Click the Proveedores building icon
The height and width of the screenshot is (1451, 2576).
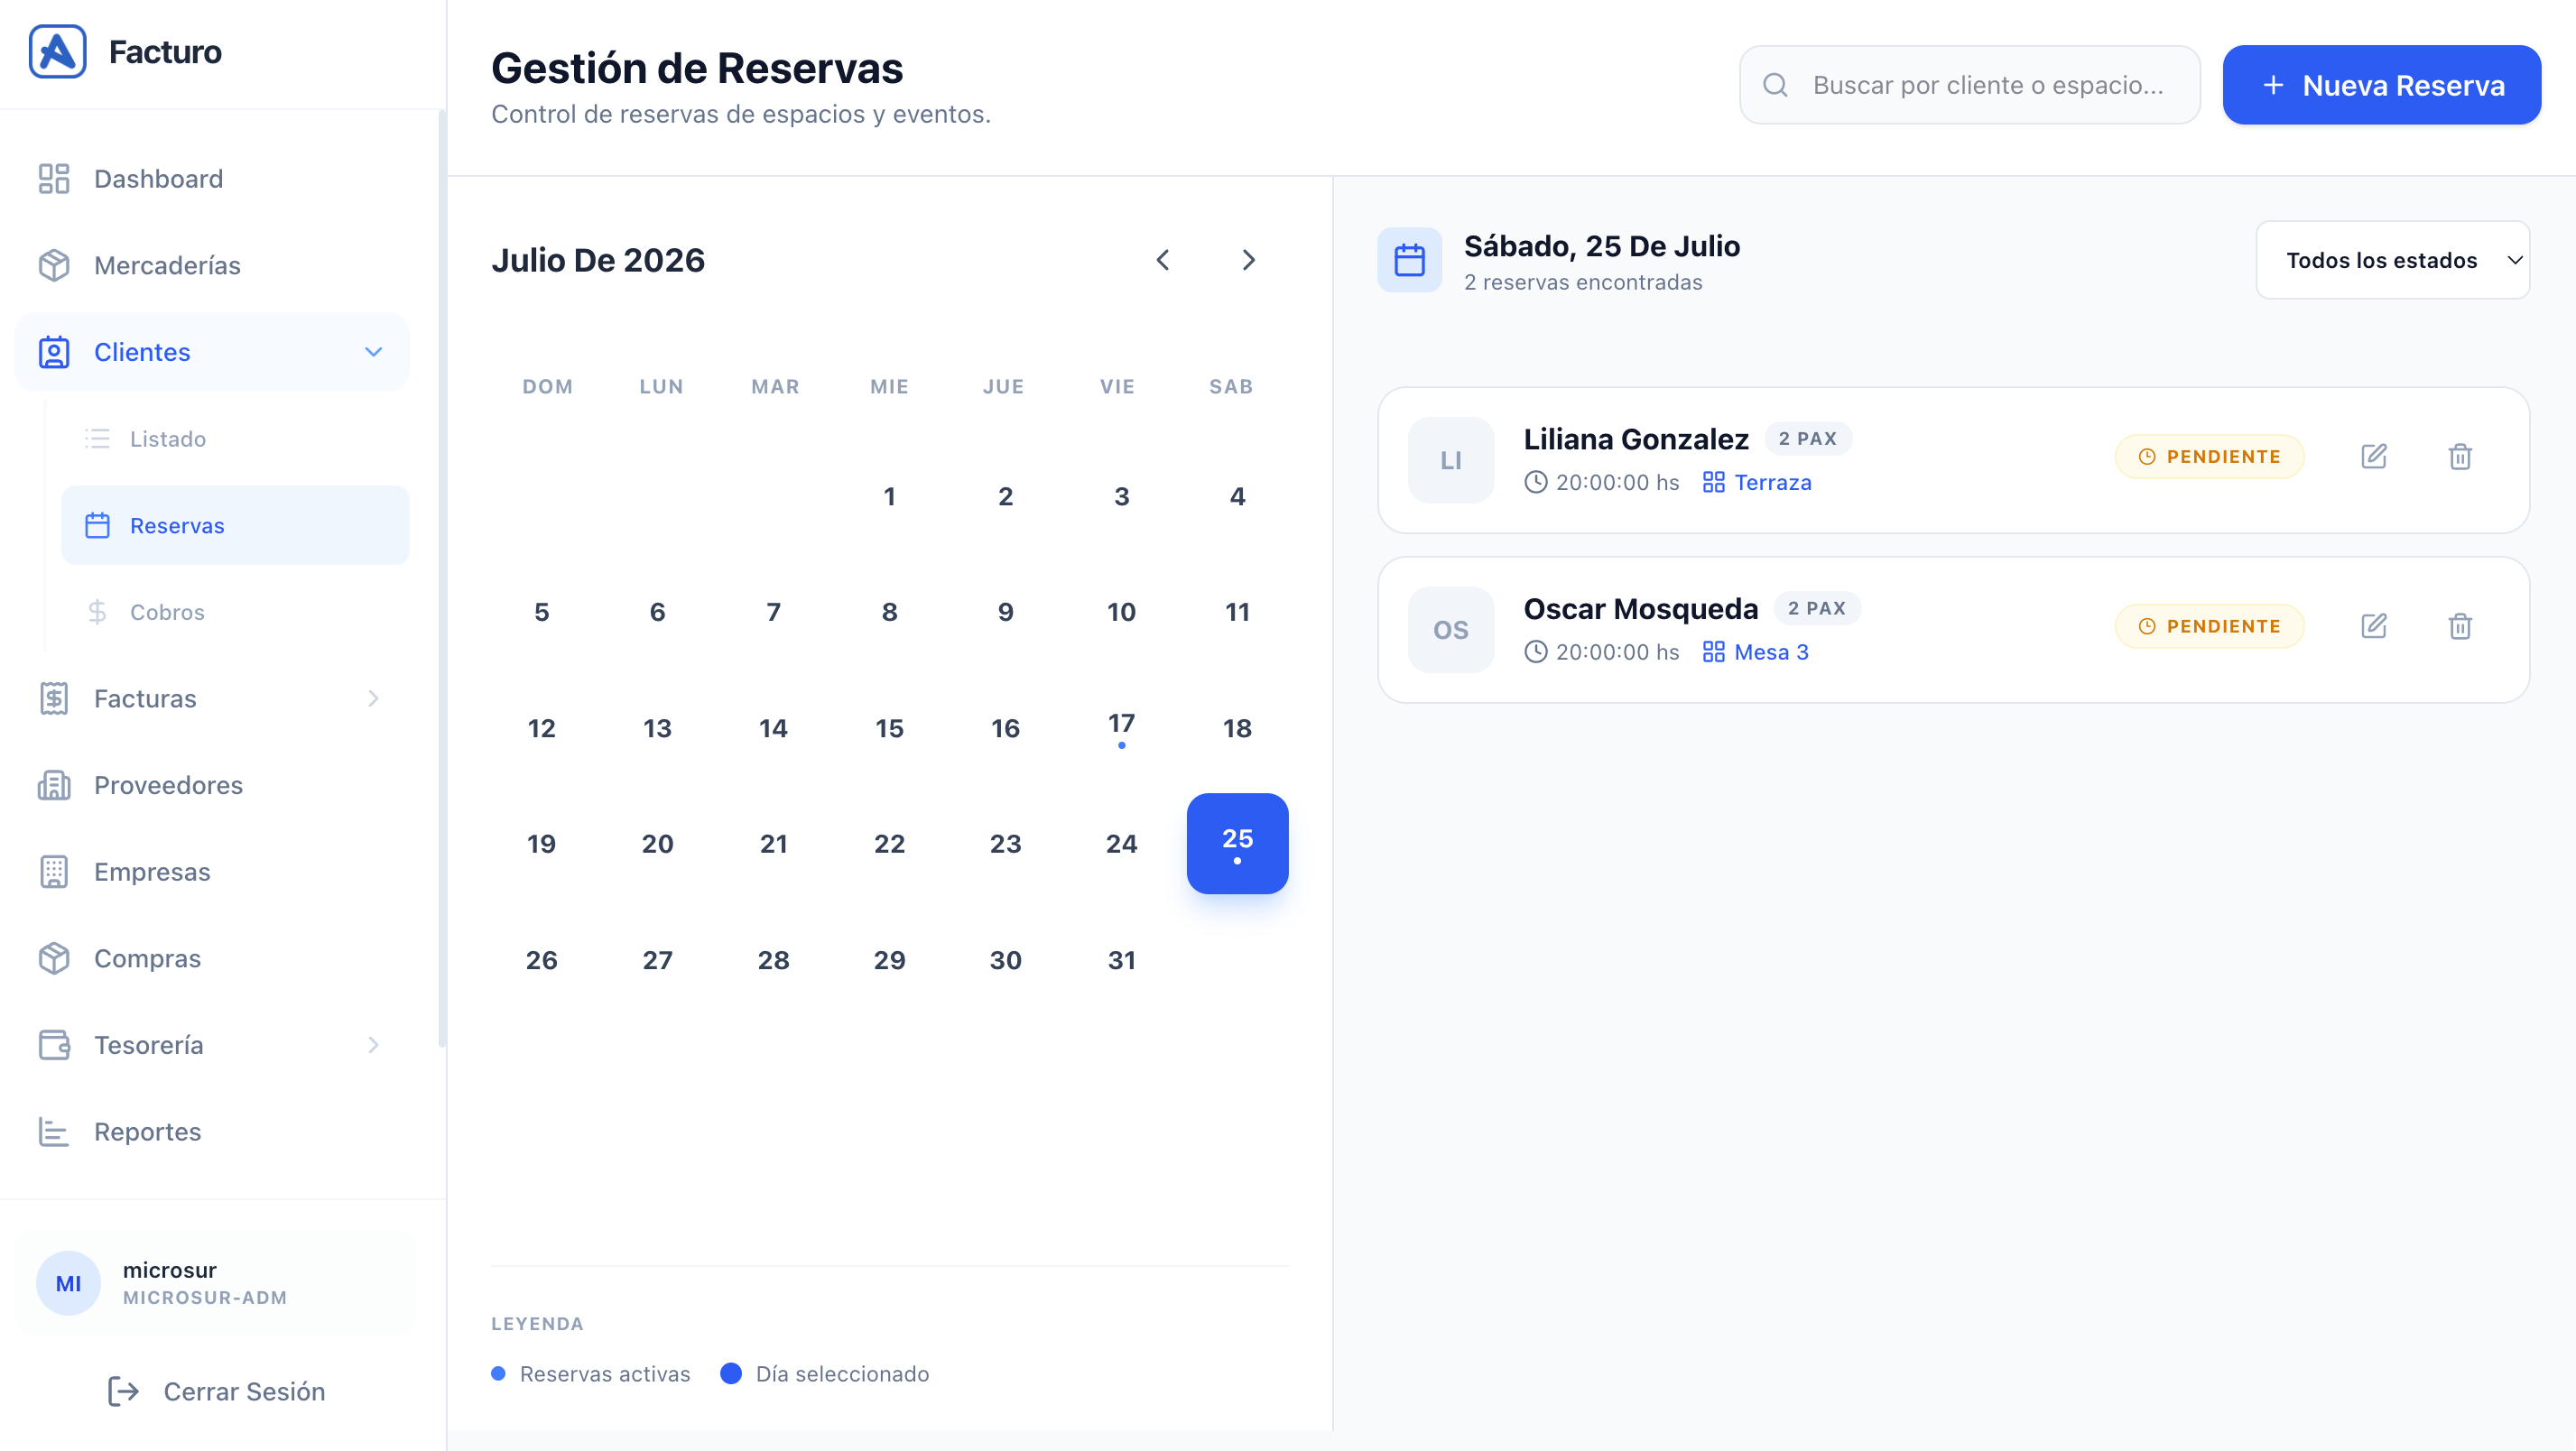coord(53,785)
